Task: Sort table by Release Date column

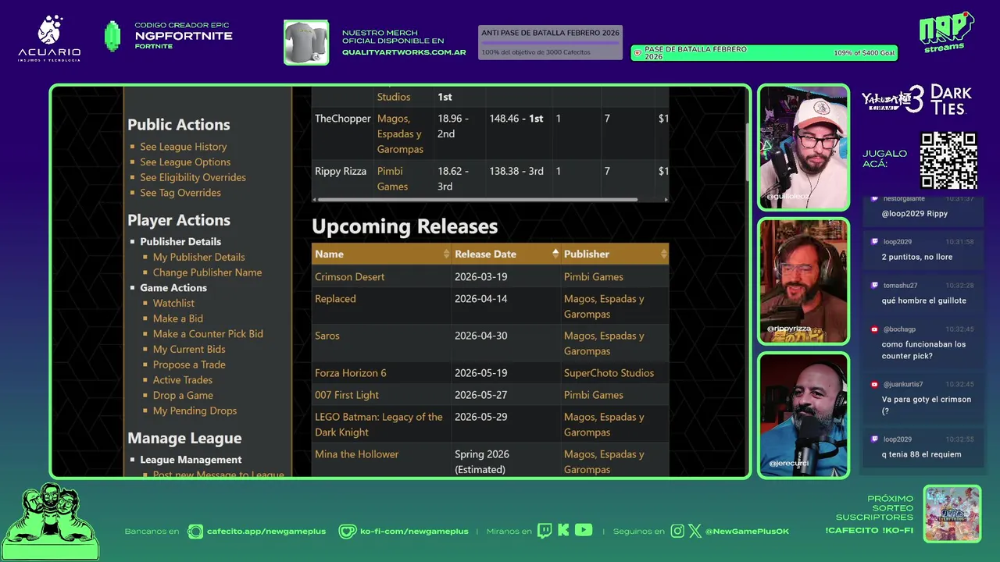Action: click(x=506, y=254)
